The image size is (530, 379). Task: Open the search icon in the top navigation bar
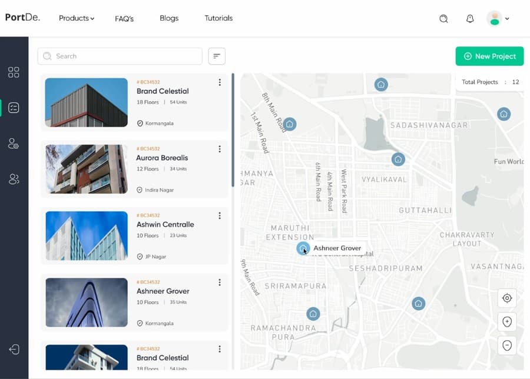pos(443,19)
